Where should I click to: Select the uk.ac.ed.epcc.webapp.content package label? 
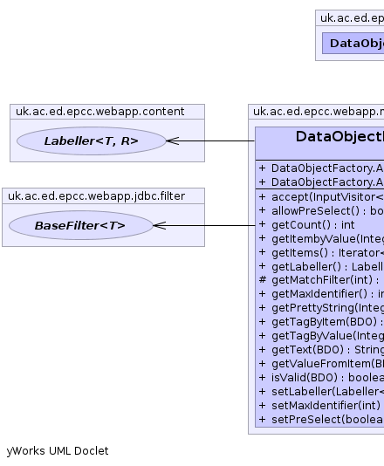pyautogui.click(x=99, y=112)
